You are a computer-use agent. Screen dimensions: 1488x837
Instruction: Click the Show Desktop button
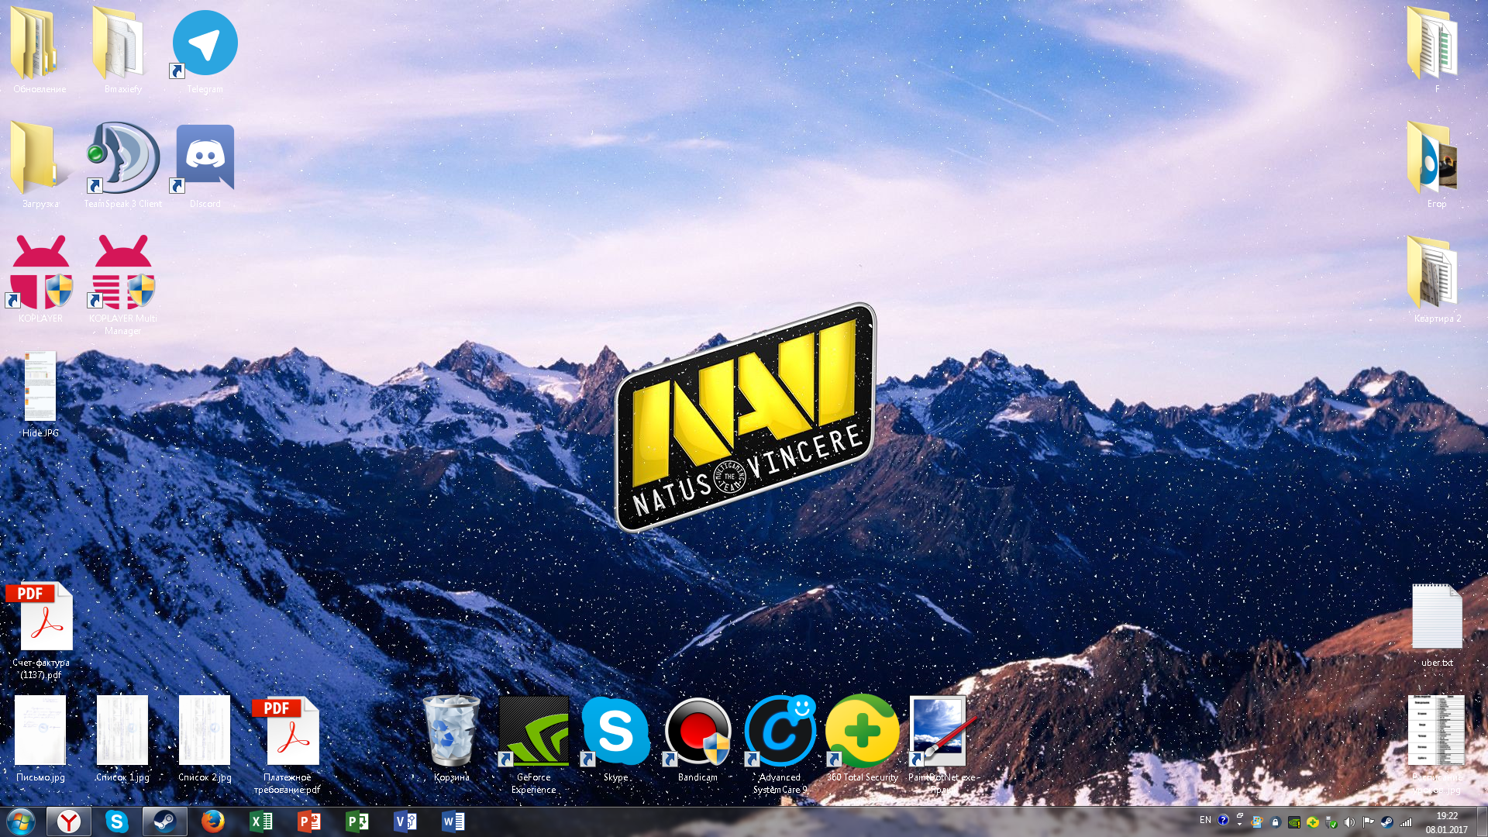pyautogui.click(x=1481, y=821)
